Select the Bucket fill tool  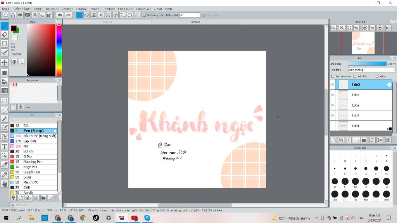coord(5,81)
